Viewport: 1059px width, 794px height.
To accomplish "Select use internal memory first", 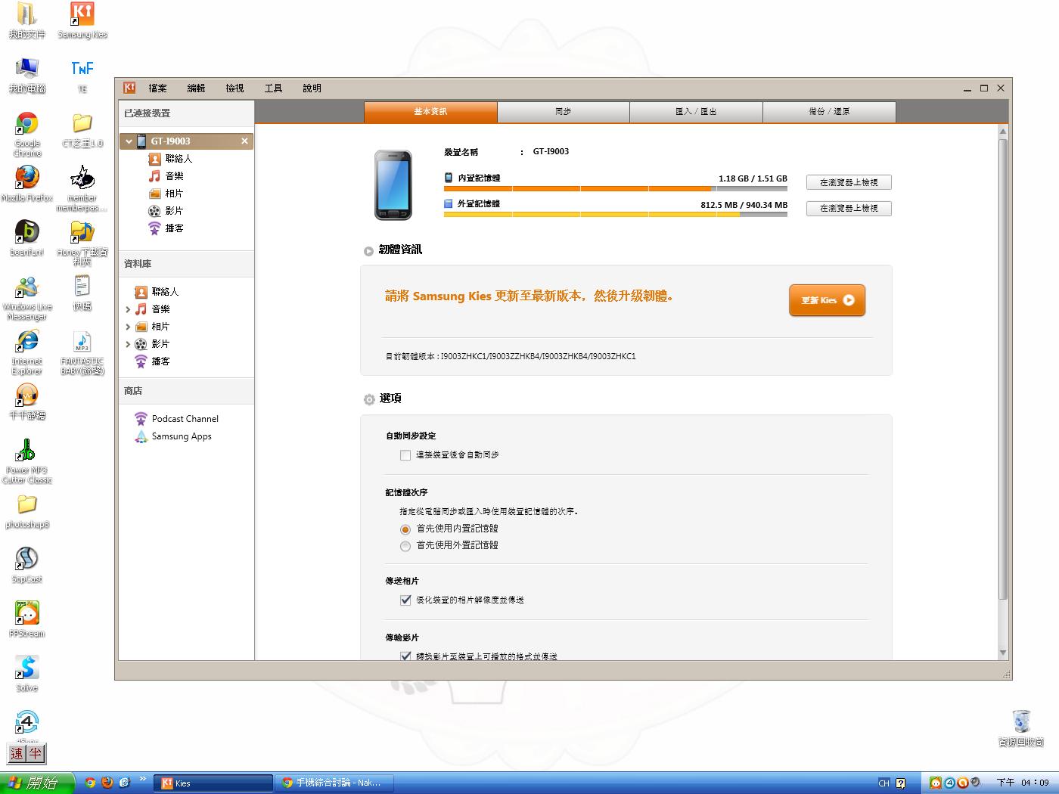I will [405, 529].
